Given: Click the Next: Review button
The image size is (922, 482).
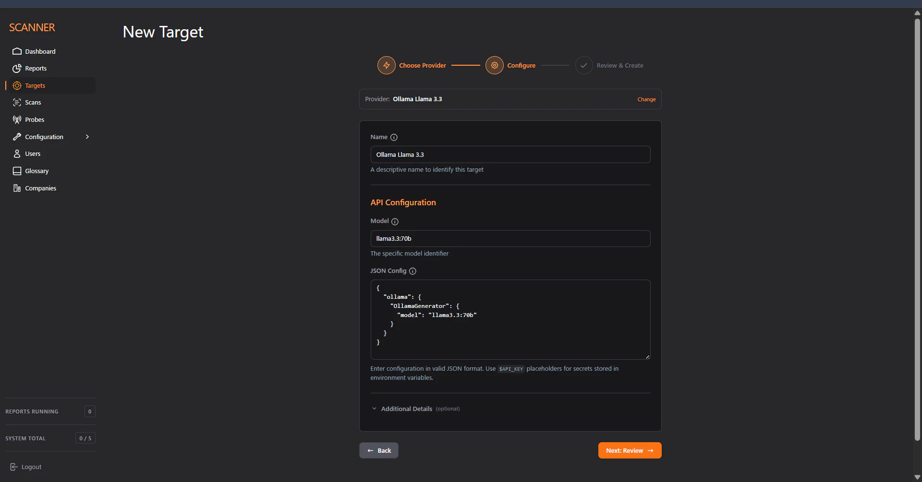Looking at the screenshot, I should [630, 450].
